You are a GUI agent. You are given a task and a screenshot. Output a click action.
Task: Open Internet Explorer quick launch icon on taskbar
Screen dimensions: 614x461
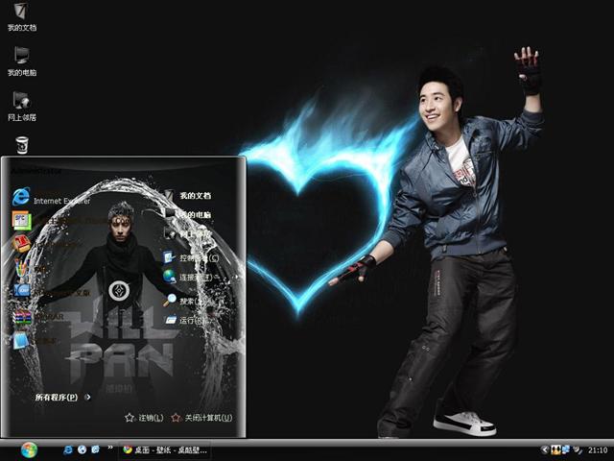pyautogui.click(x=68, y=449)
